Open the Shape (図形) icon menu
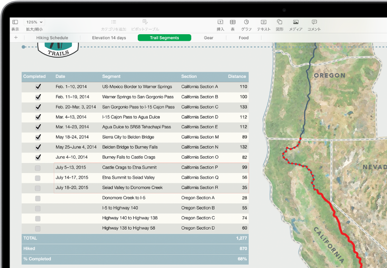The height and width of the screenshot is (268, 387). pyautogui.click(x=280, y=22)
